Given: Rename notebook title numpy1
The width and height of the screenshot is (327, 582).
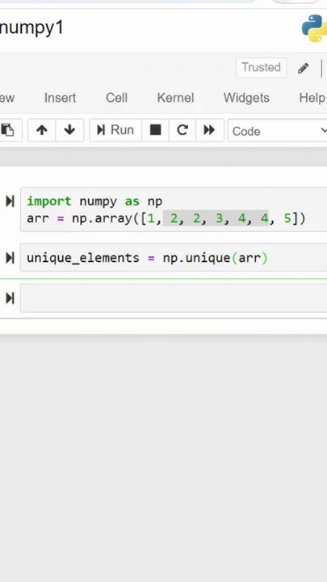Looking at the screenshot, I should (x=31, y=28).
